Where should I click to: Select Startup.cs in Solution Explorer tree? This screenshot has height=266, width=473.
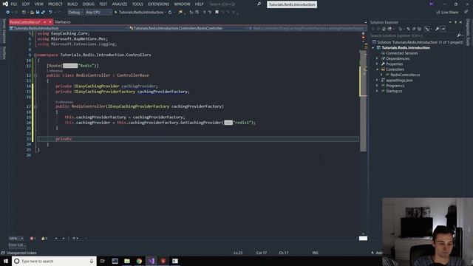394,91
